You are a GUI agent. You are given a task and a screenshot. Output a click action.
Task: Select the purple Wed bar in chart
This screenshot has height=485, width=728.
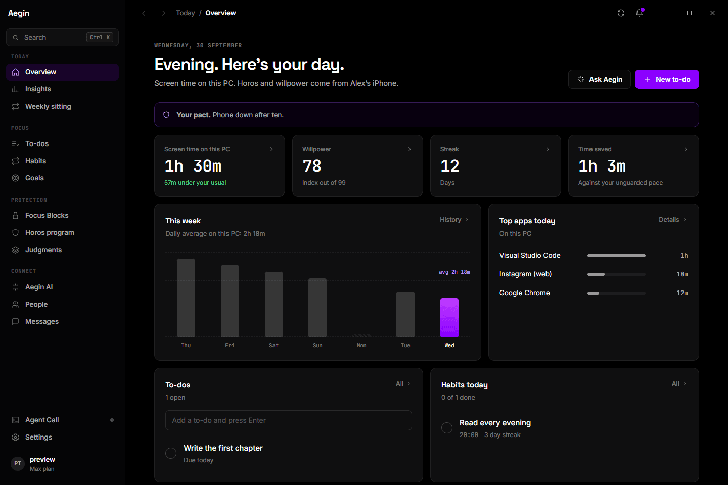point(449,317)
